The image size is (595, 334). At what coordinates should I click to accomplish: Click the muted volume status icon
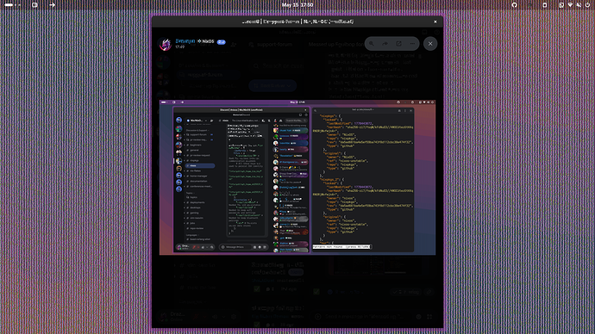(579, 5)
